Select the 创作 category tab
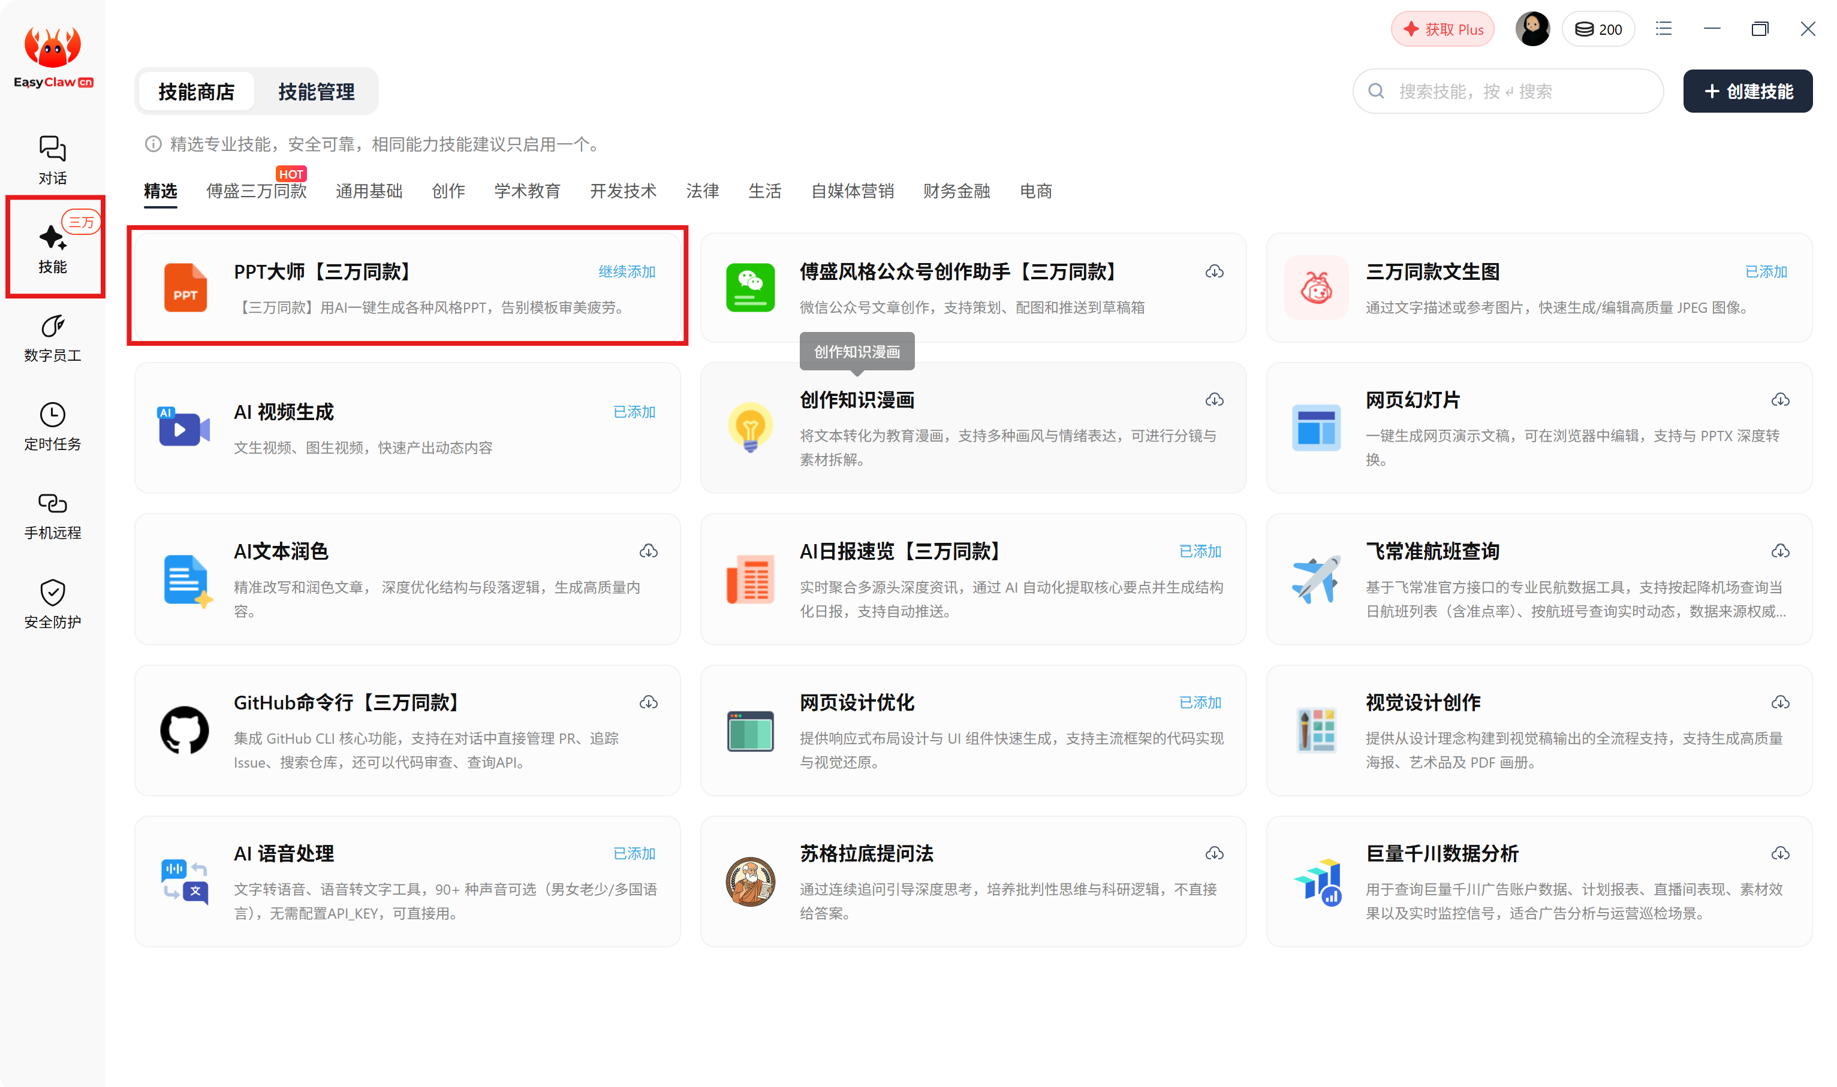 (448, 191)
